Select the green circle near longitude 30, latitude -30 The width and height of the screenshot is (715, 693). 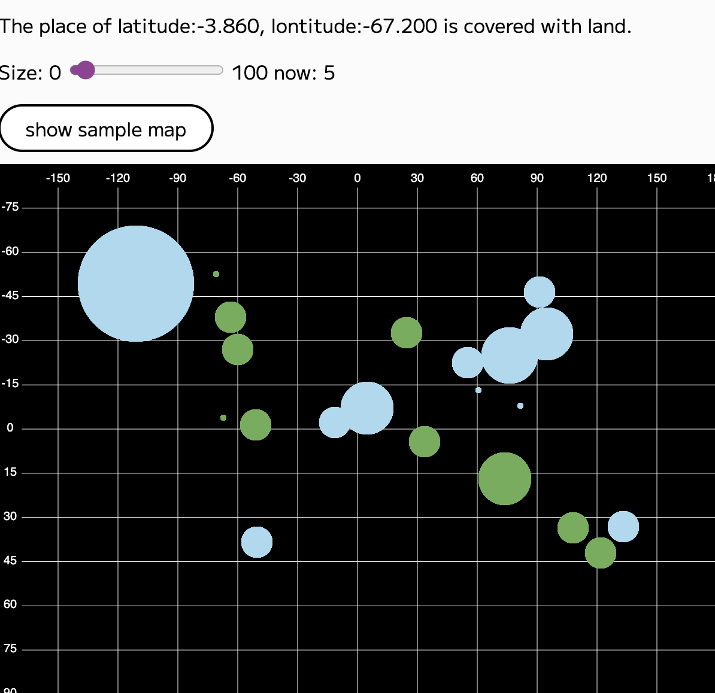pyautogui.click(x=407, y=333)
